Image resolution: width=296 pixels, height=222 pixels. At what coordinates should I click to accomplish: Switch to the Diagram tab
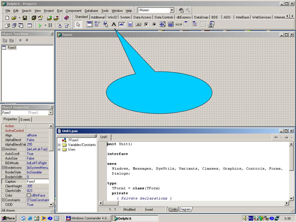point(185,209)
